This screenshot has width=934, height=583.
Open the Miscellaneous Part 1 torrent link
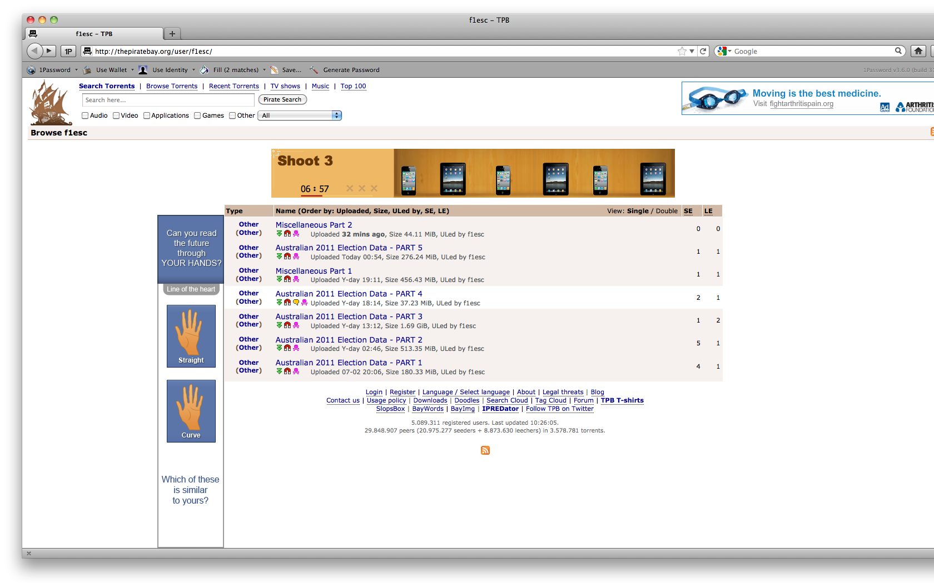(314, 271)
